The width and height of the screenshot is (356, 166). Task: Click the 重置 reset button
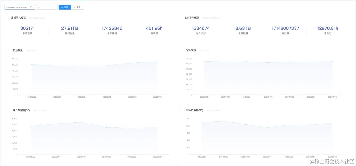(78, 7)
